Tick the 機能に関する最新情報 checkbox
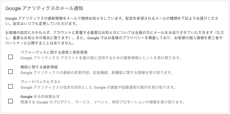This screenshot has height=114, width=230. [11, 72]
